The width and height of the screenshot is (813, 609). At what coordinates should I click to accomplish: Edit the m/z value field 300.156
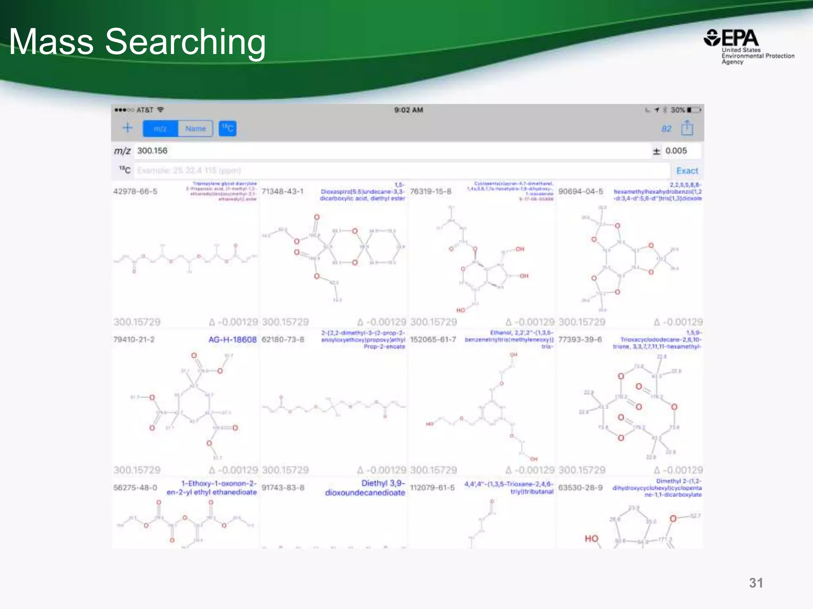click(392, 151)
